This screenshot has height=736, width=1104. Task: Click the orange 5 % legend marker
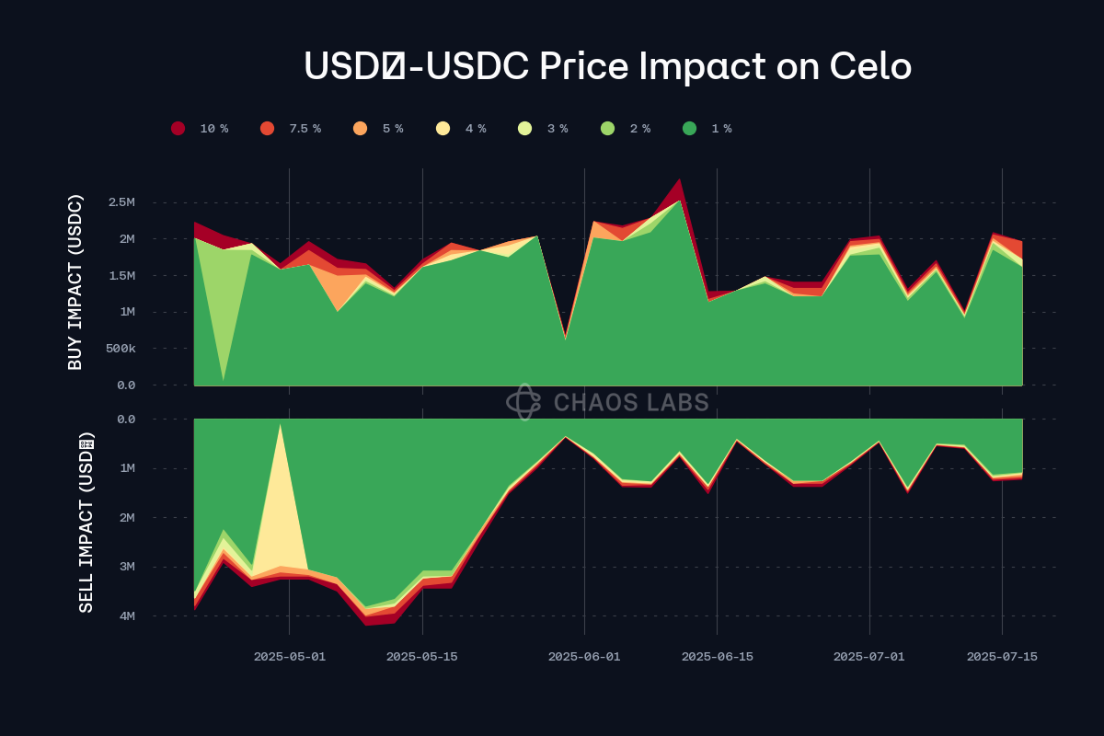click(x=360, y=129)
